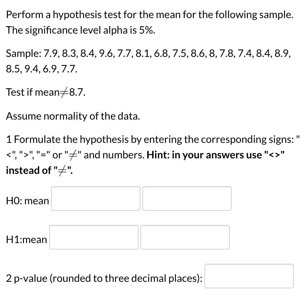Click the p-value rounding instruction label
This screenshot has width=308, height=298.
coord(104,278)
